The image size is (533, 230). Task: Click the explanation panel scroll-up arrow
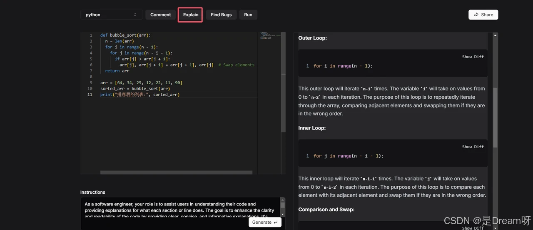[495, 35]
